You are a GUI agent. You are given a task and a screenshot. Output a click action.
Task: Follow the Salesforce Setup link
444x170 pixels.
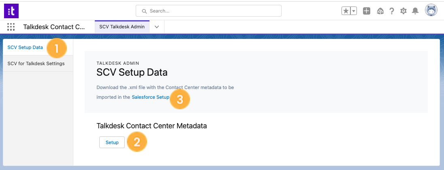point(151,97)
